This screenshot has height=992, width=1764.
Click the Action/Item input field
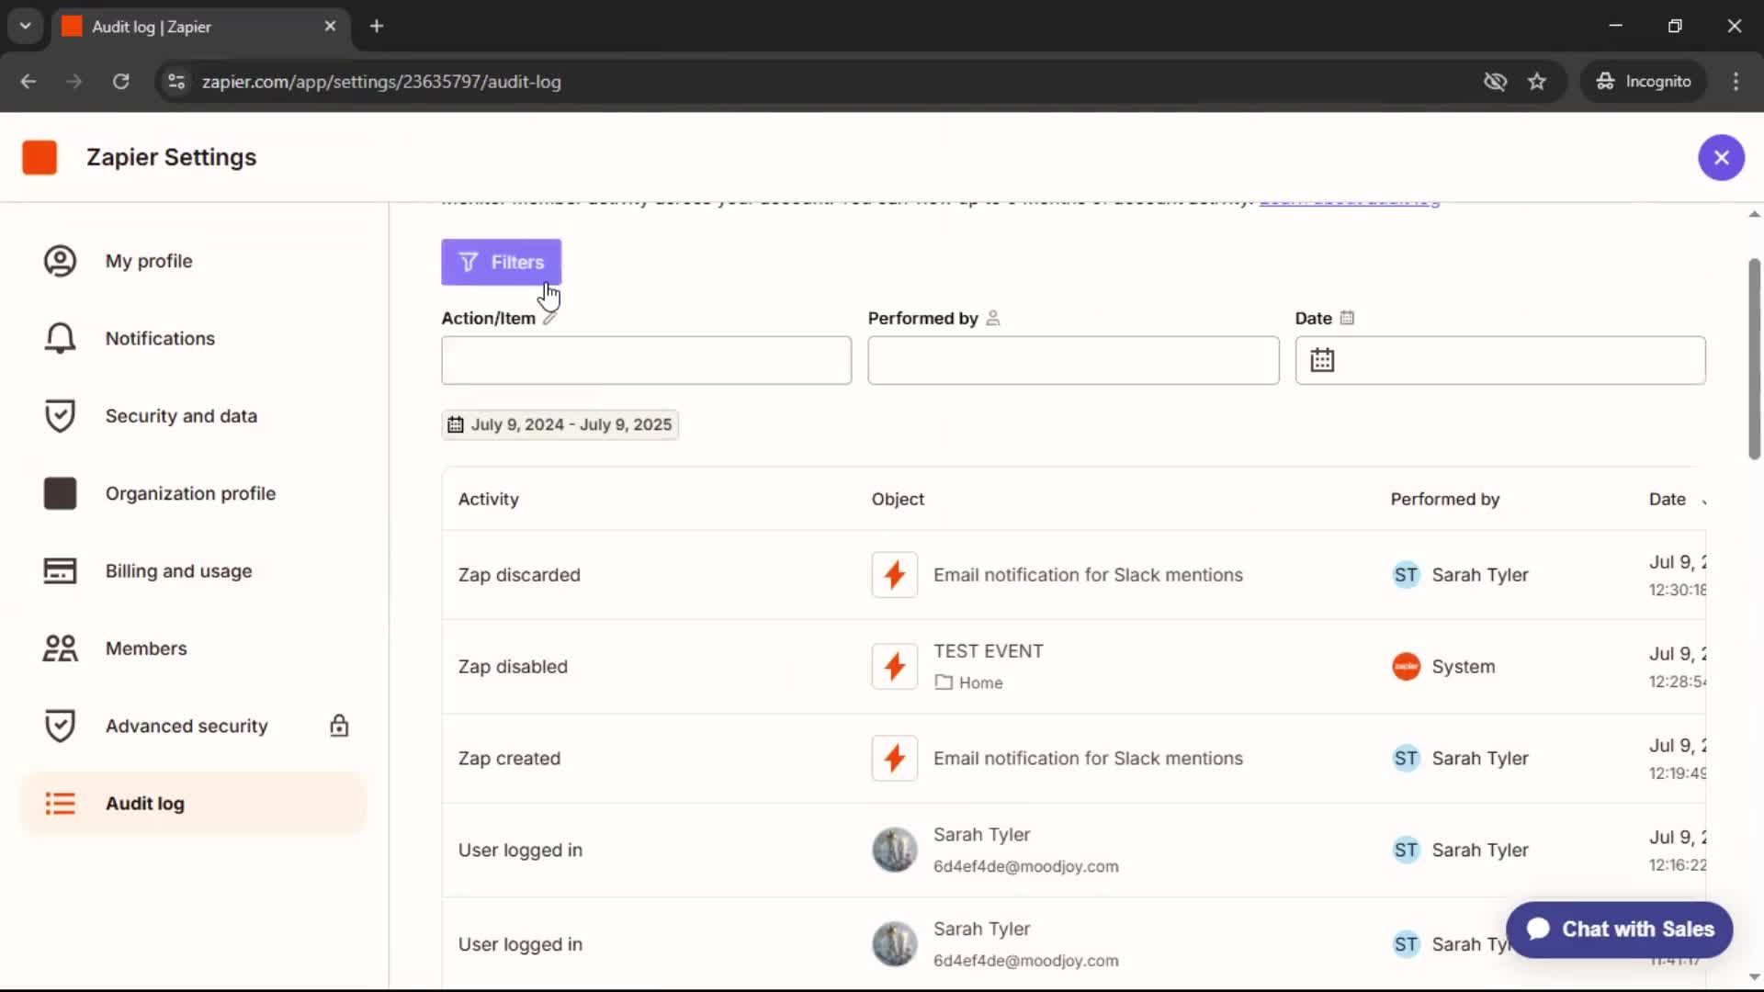(646, 360)
